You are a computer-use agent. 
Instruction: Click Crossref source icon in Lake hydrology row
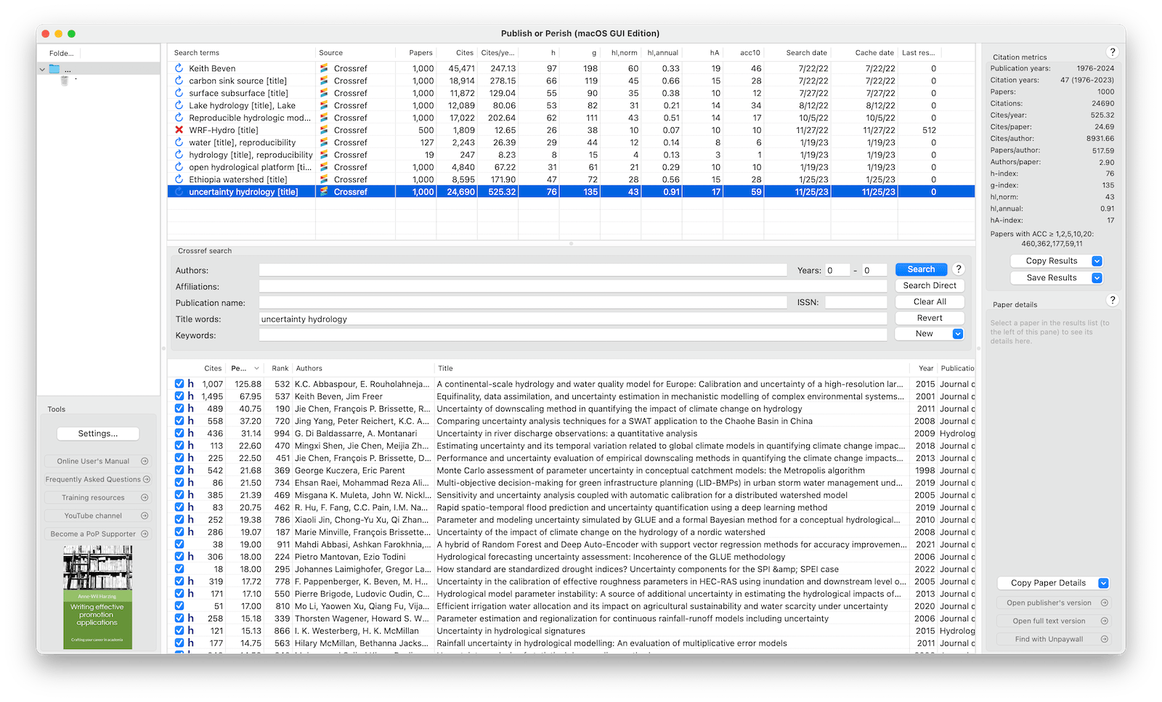325,105
